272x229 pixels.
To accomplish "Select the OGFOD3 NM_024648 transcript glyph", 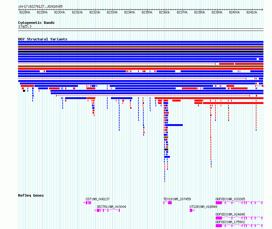I will [x=239, y=218].
